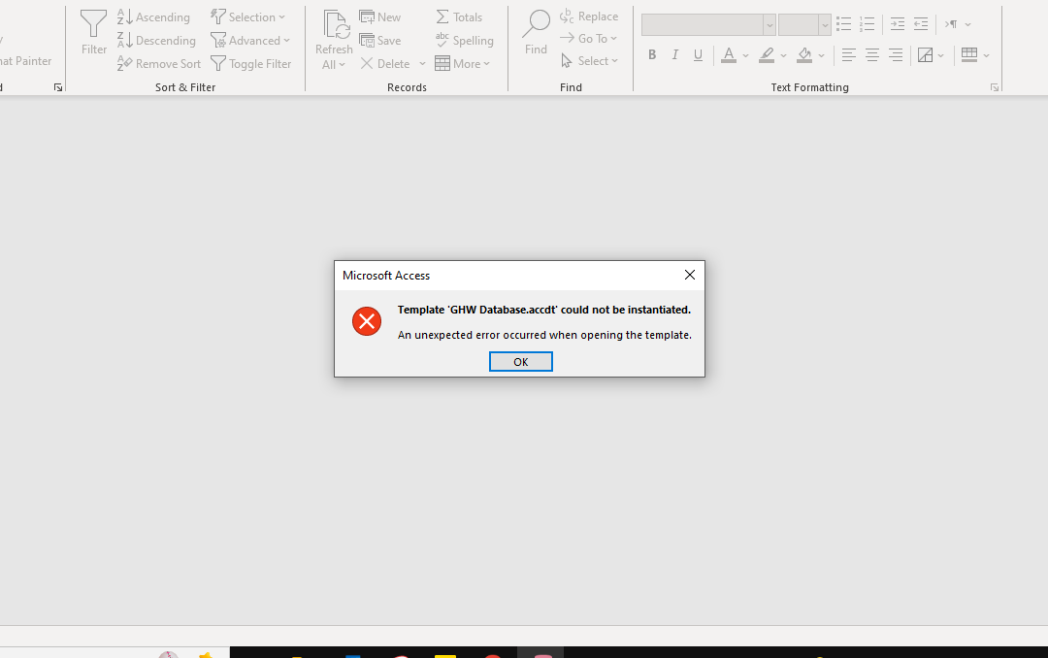Click Toggle Filter in the ribbon
The image size is (1048, 658).
pyautogui.click(x=252, y=63)
